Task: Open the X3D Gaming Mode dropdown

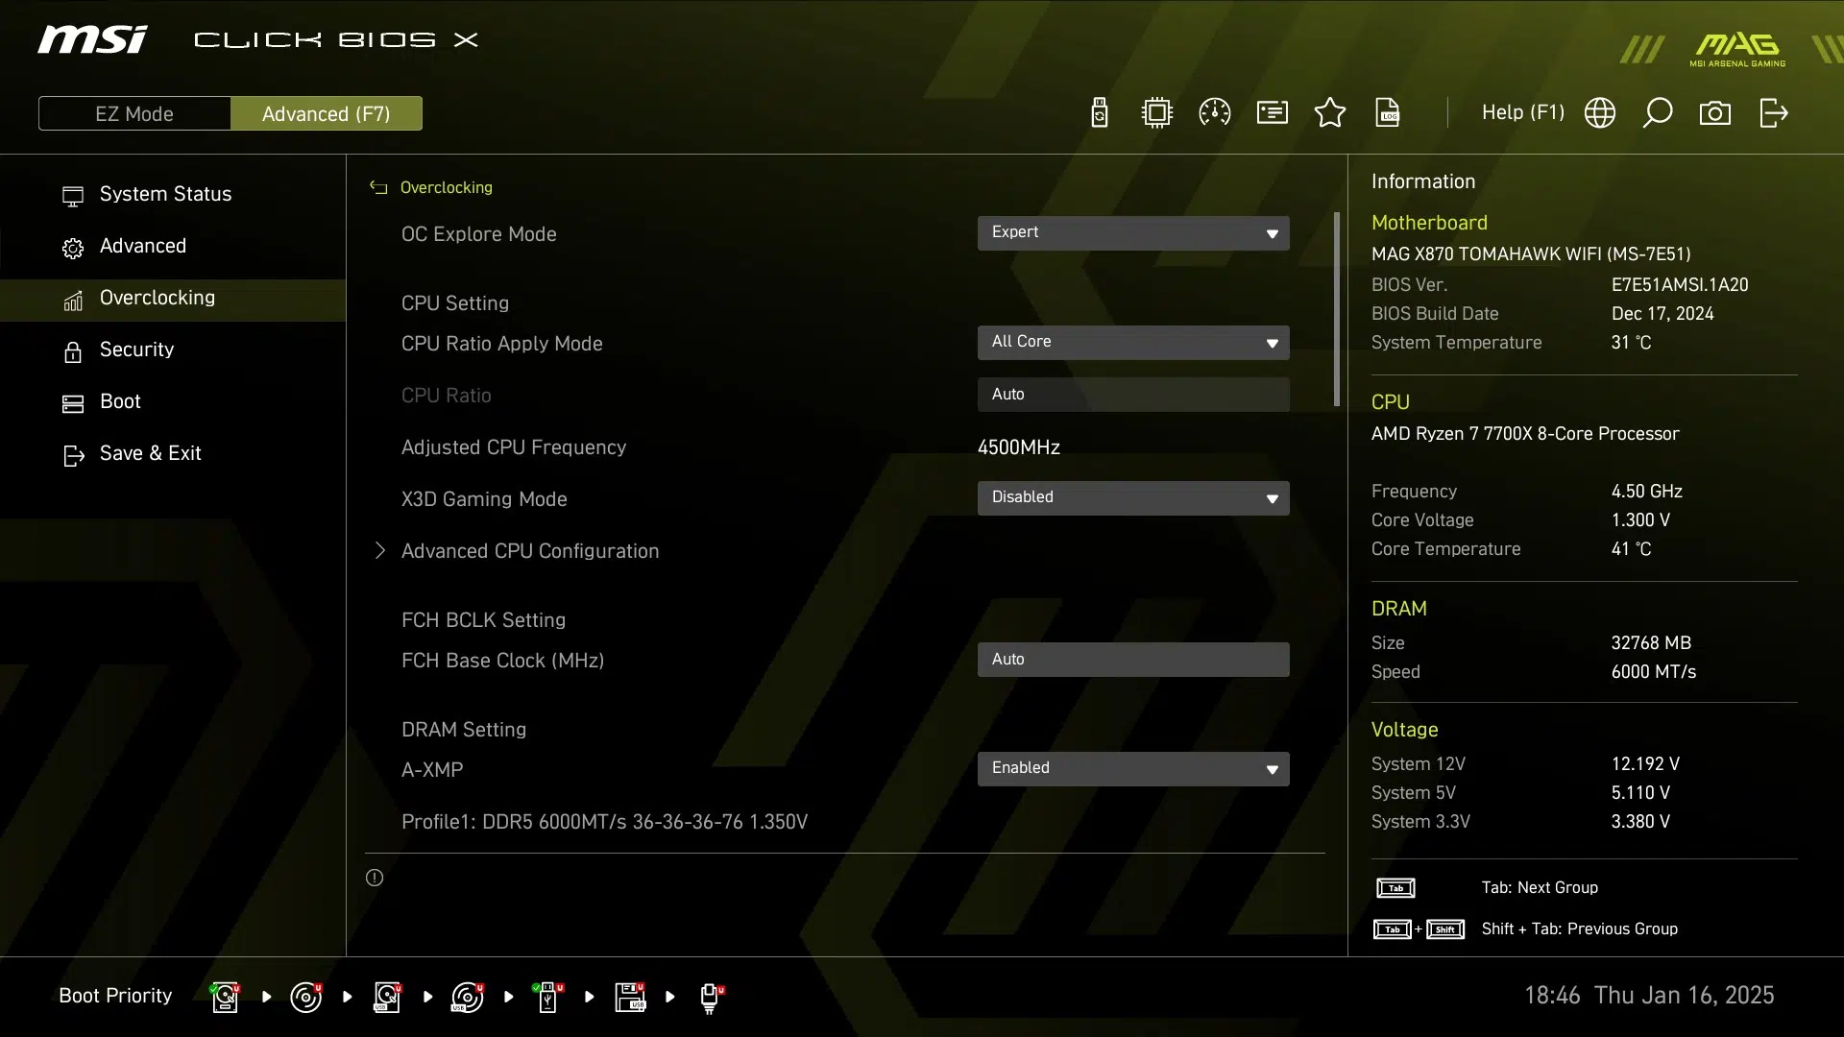Action: pyautogui.click(x=1133, y=498)
